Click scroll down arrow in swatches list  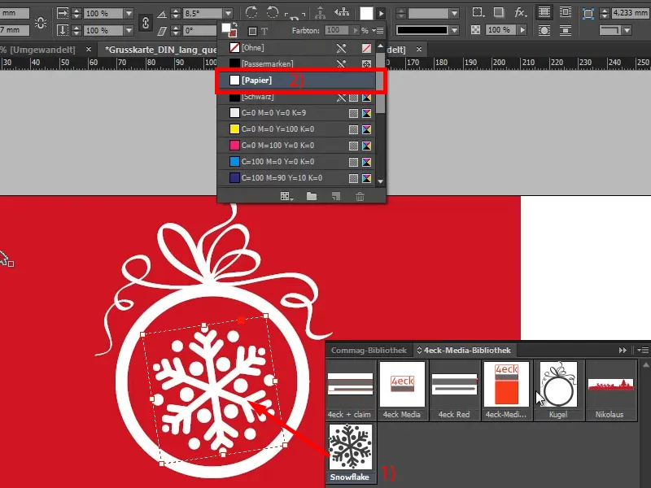pyautogui.click(x=381, y=181)
